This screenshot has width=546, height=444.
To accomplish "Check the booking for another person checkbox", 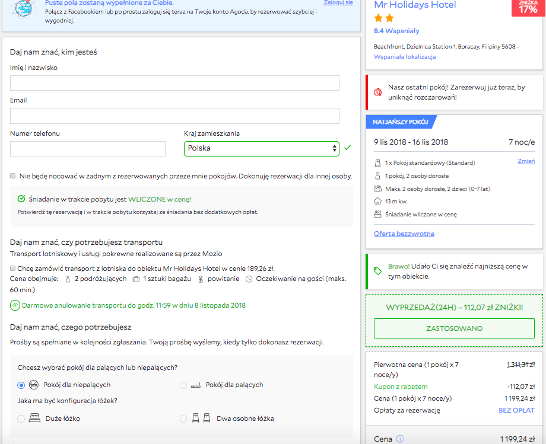I will click(13, 176).
